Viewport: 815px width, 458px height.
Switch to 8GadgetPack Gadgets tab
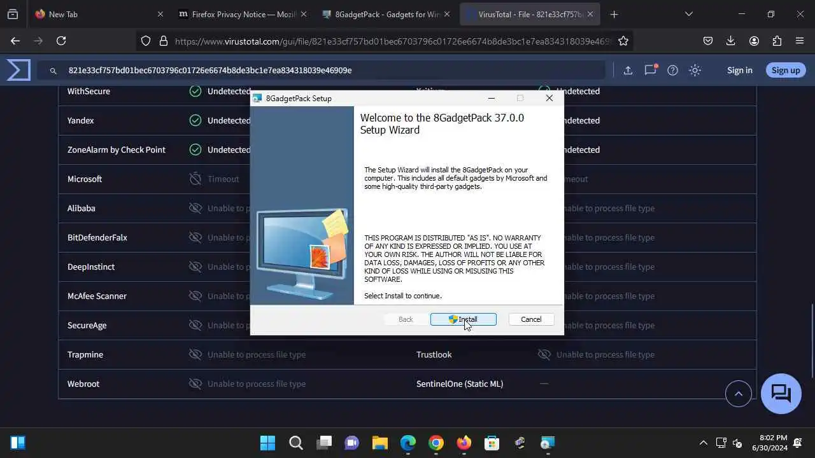tap(386, 14)
